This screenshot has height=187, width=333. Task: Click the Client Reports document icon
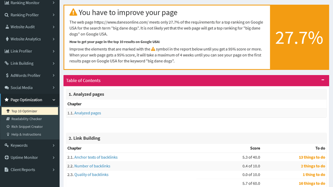point(7,170)
